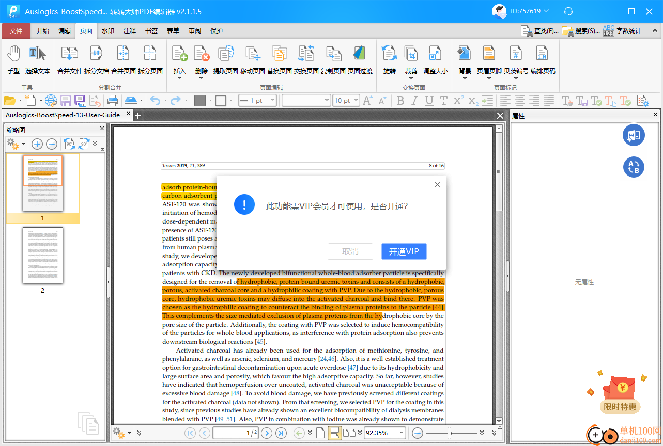Toggle Bold formatting
The height and width of the screenshot is (446, 663).
(400, 101)
